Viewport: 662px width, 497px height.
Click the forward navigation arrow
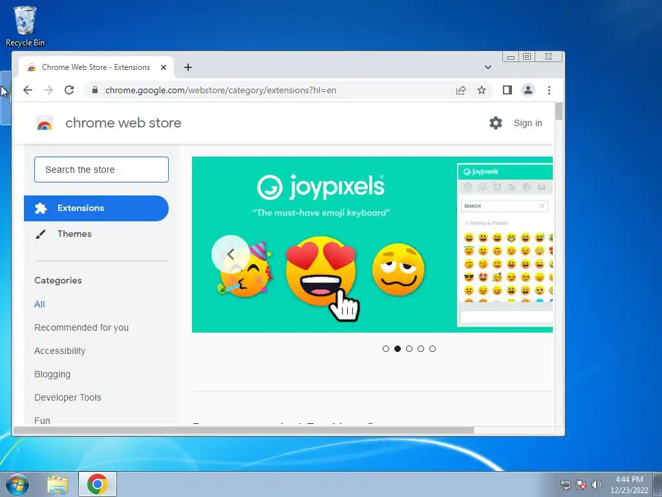pyautogui.click(x=48, y=90)
